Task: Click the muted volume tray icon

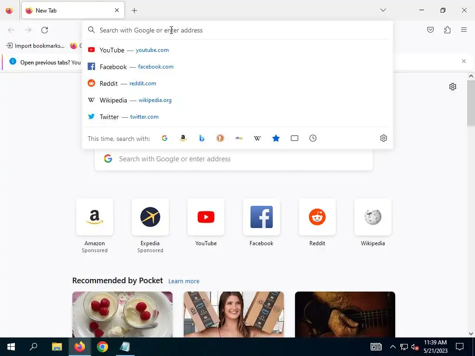Action: pyautogui.click(x=415, y=347)
